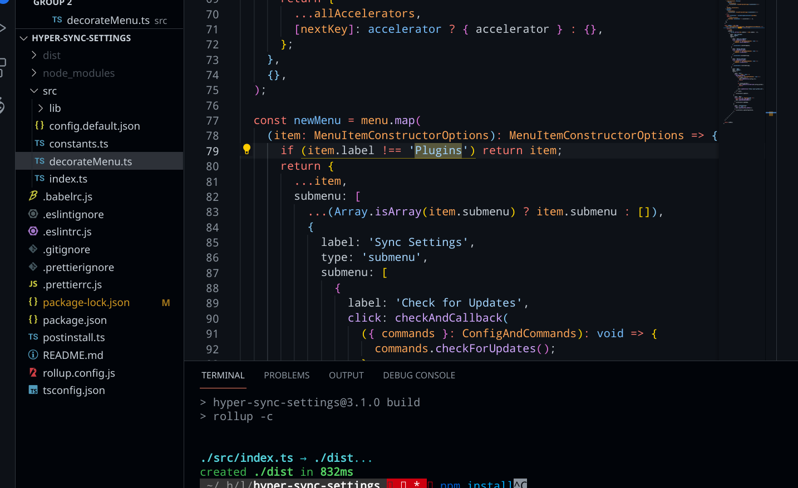Screen dimensions: 798x488
Task: Click the Rollup icon beside rollup.config.js
Action: (32, 373)
